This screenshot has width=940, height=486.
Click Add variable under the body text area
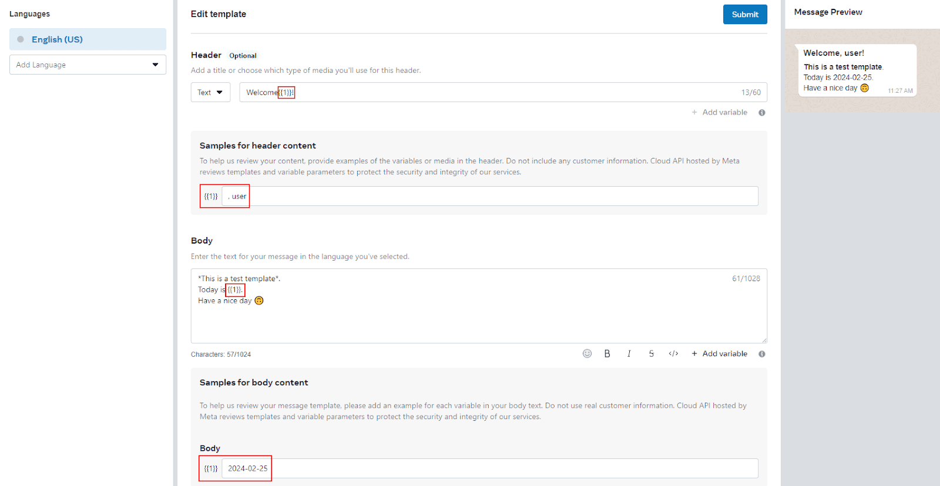[720, 353]
